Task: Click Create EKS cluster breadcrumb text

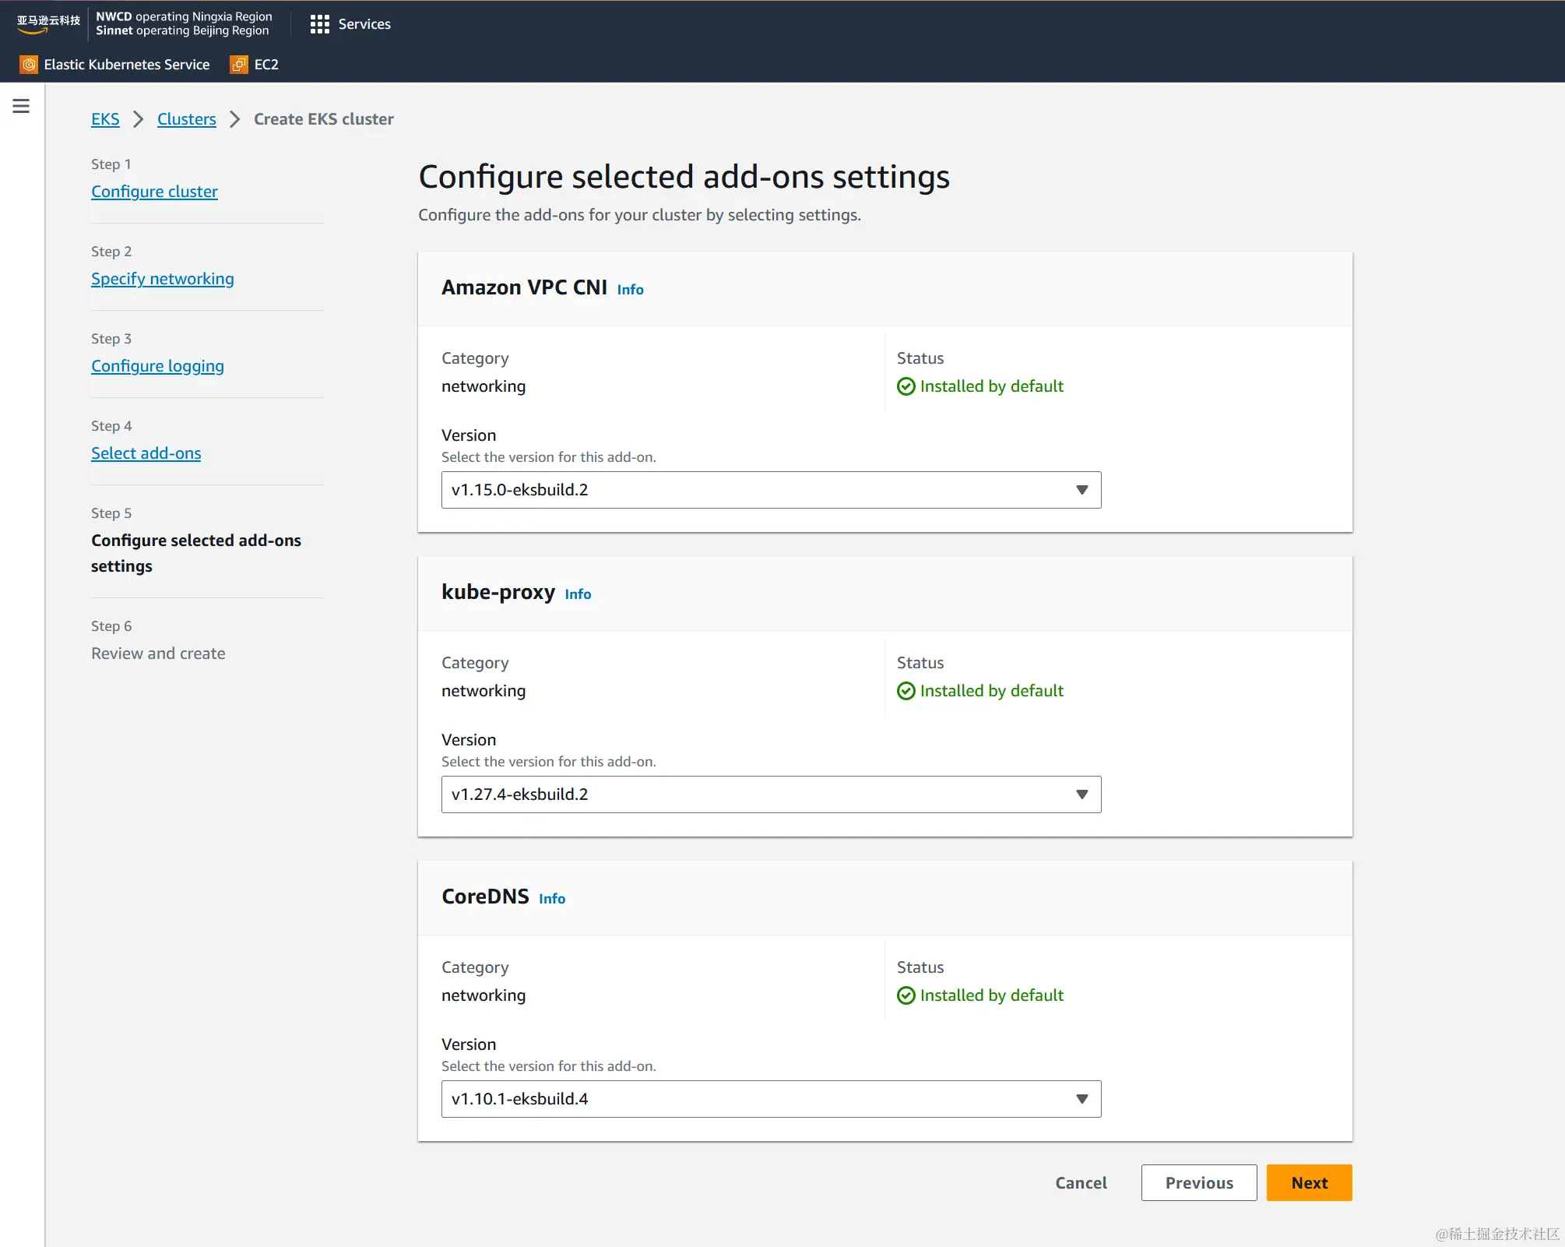Action: 324,119
